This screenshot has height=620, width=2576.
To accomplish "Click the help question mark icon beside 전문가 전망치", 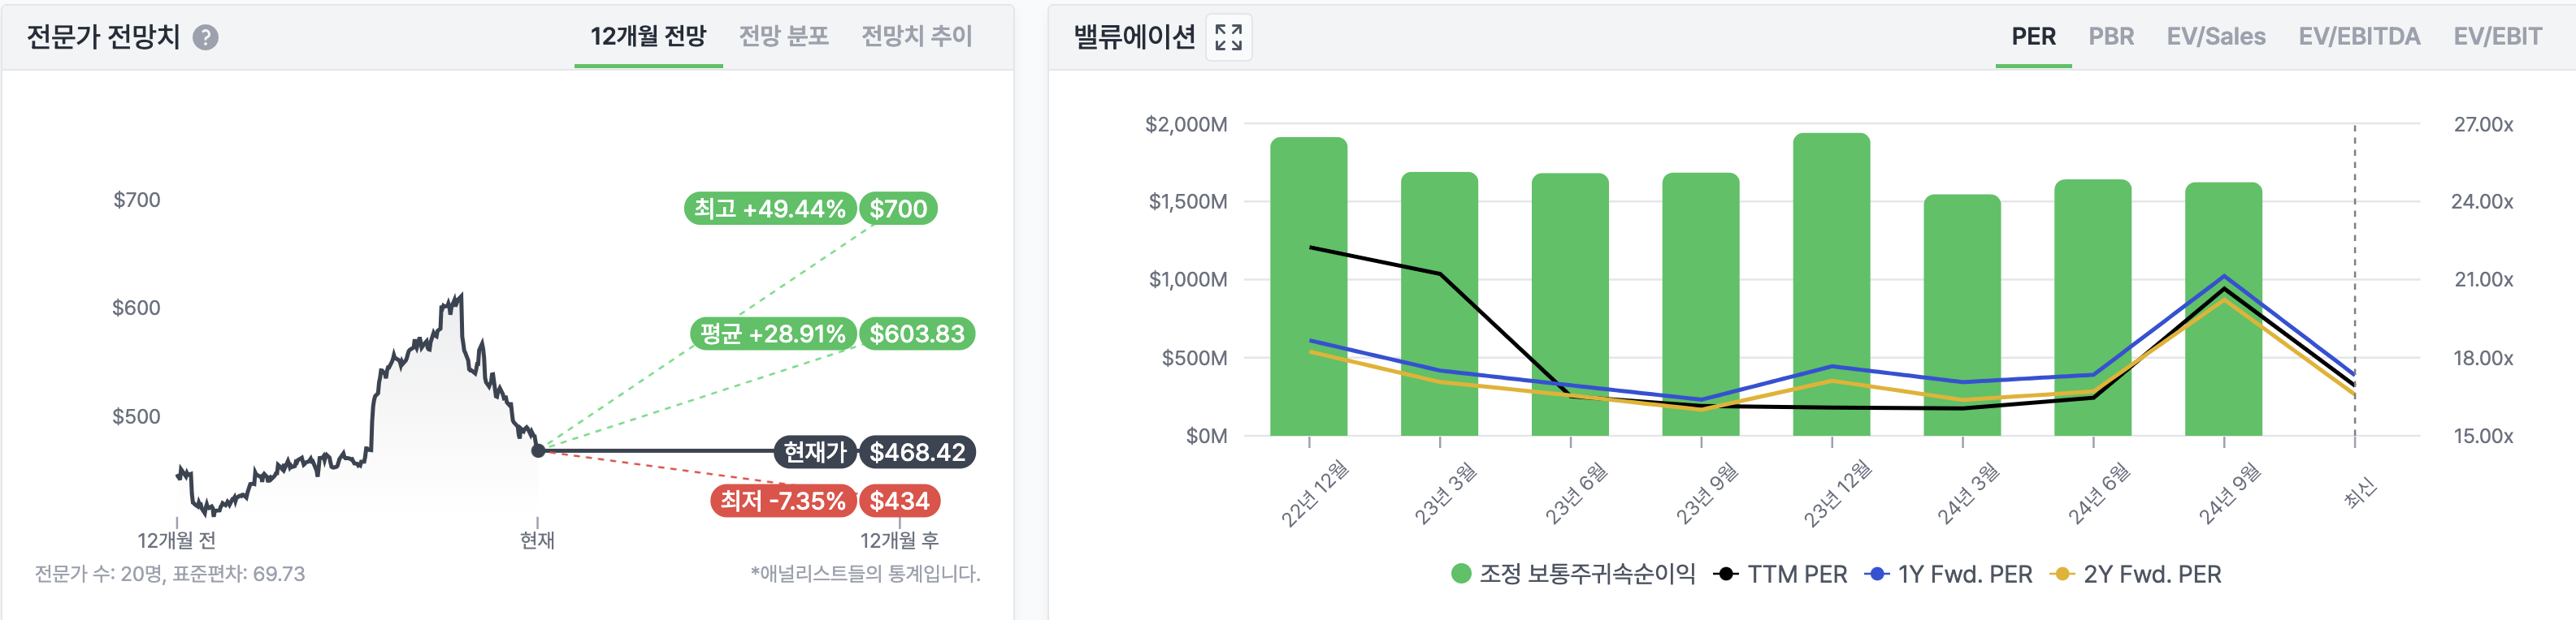I will pyautogui.click(x=205, y=38).
